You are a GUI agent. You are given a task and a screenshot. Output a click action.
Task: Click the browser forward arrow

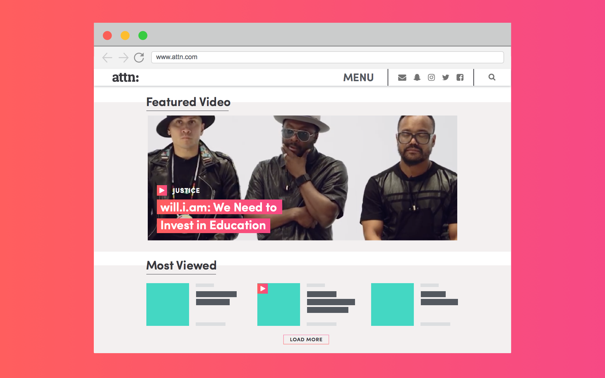coord(123,57)
